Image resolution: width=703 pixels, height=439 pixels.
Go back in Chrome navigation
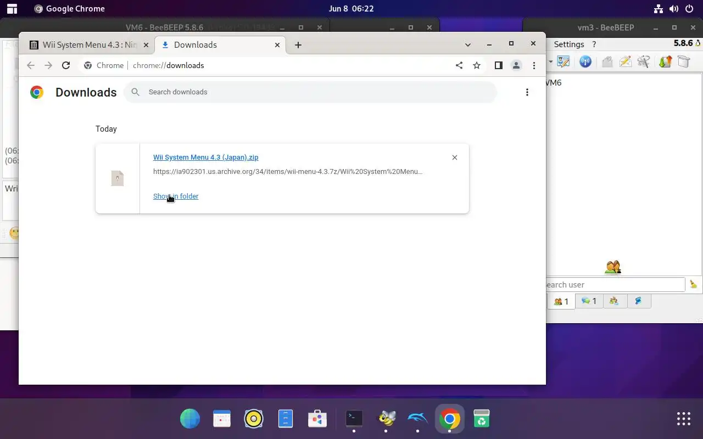pos(31,65)
